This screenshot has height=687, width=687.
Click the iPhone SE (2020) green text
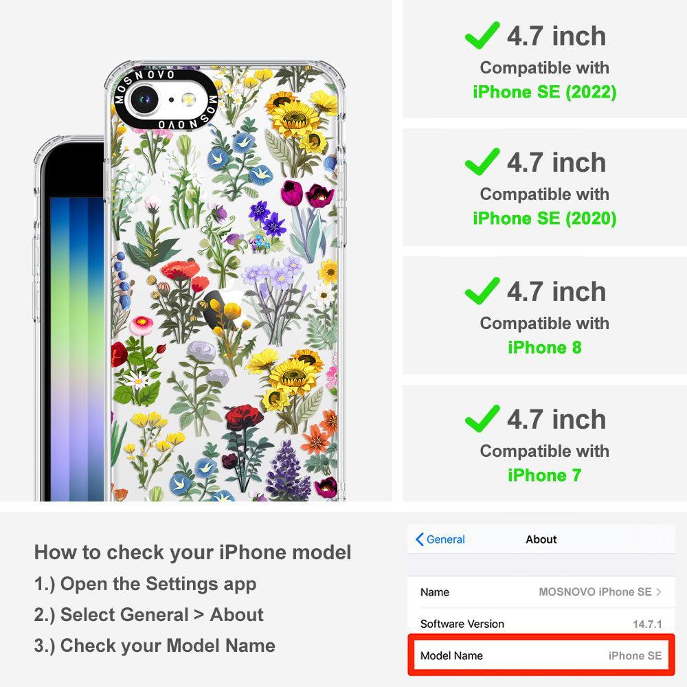click(x=545, y=218)
